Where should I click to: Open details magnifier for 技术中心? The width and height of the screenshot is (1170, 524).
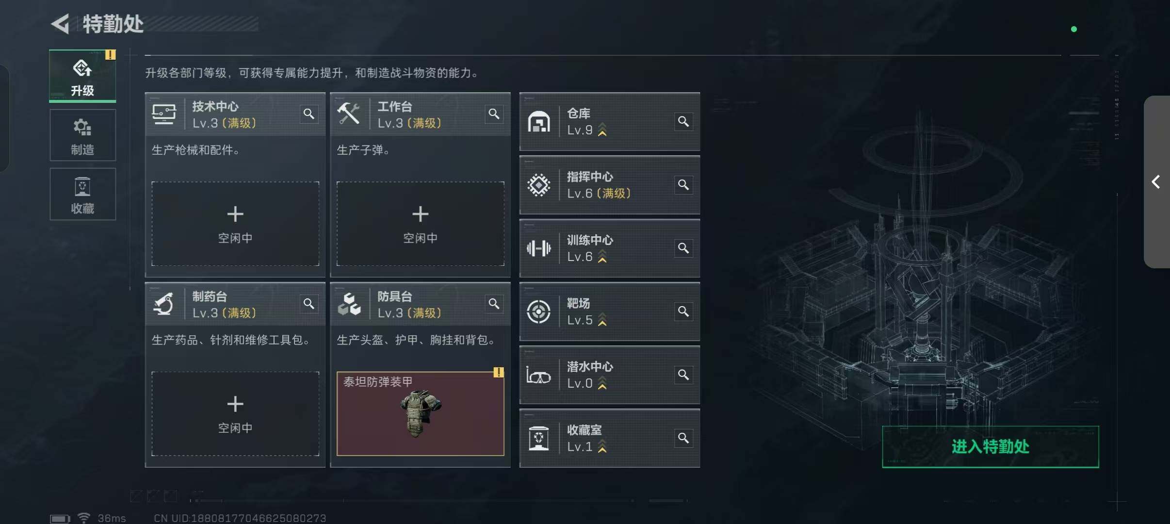click(x=309, y=114)
